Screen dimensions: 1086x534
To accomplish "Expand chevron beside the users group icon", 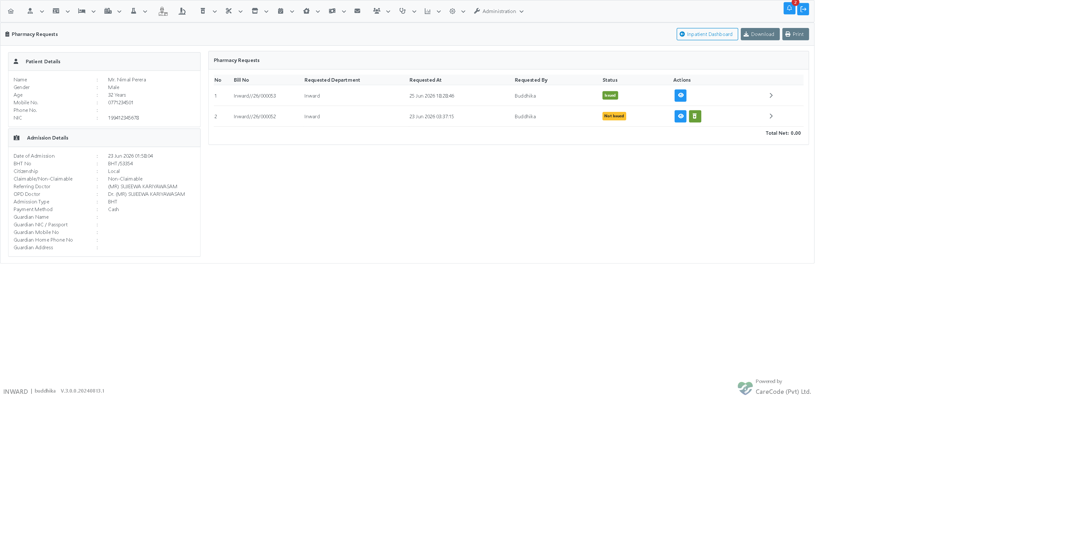I will click(x=388, y=12).
